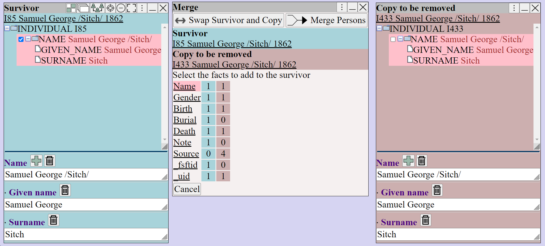The height and width of the screenshot is (246, 545).
Task: Click the Copy panel Surname text field
Action: point(458,234)
